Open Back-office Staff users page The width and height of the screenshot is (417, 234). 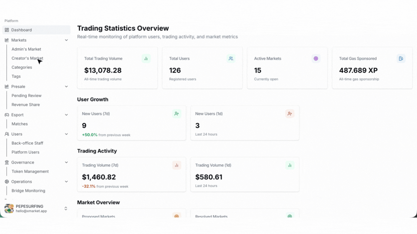click(27, 143)
